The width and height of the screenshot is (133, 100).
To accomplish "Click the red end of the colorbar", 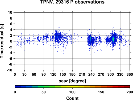I will pyautogui.click(x=127, y=87).
